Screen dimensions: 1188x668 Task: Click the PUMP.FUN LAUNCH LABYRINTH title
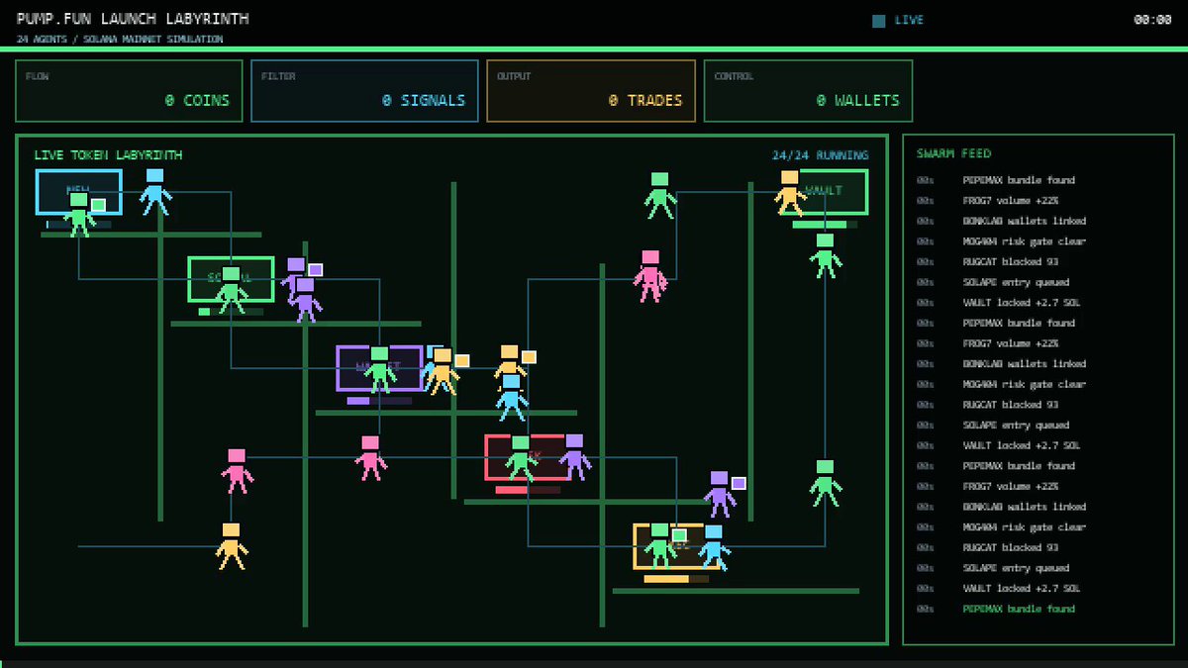point(133,19)
